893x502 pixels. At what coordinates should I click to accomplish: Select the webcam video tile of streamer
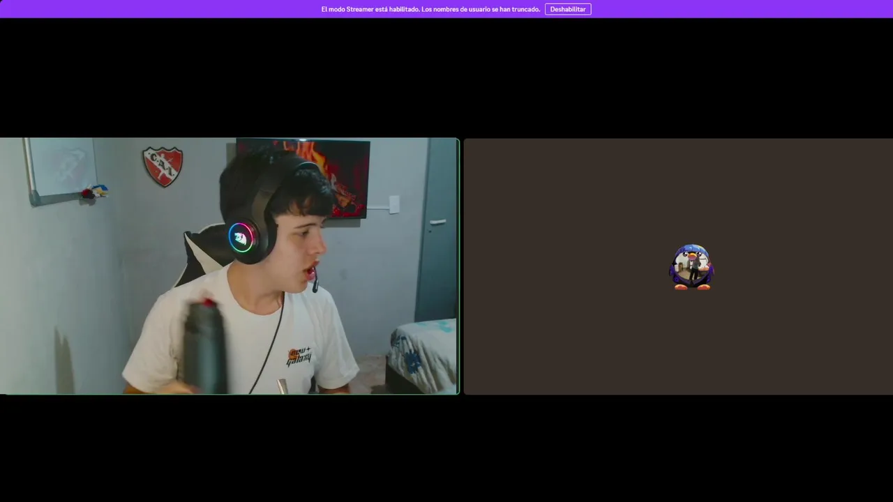pos(230,266)
